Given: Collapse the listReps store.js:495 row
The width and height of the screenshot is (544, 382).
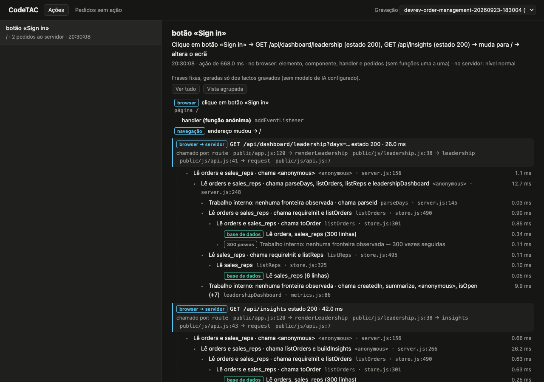Looking at the screenshot, I should (202, 255).
